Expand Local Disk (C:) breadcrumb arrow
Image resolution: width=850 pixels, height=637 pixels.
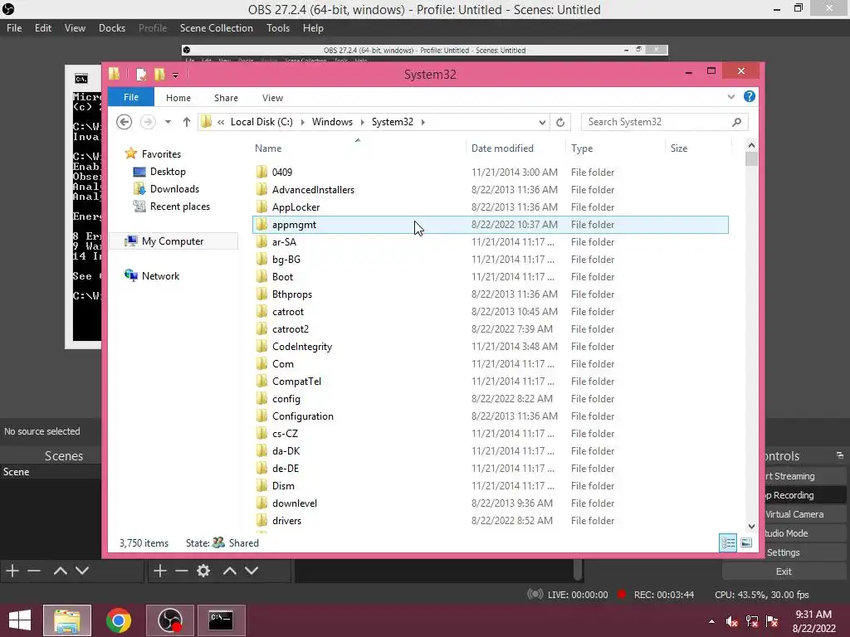pyautogui.click(x=302, y=123)
